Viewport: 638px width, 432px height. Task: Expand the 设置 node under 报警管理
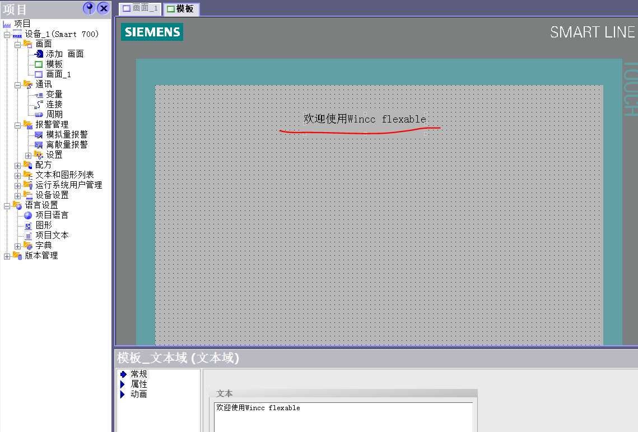coord(28,156)
